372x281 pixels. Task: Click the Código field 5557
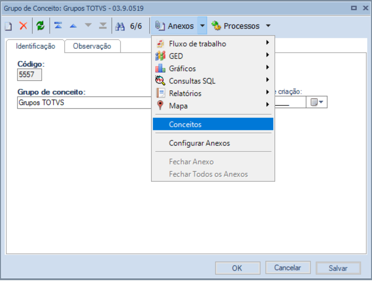click(29, 75)
